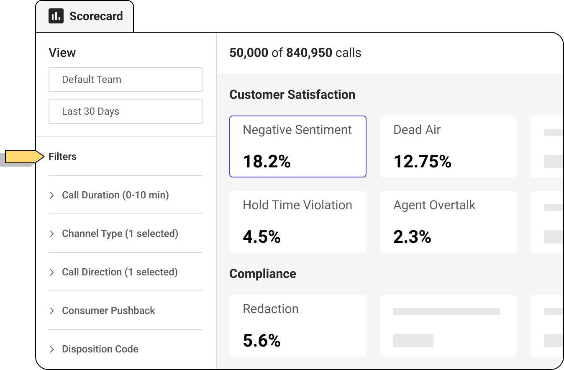Expand the Channel Type filter chevron
The height and width of the screenshot is (370, 564).
(x=52, y=234)
